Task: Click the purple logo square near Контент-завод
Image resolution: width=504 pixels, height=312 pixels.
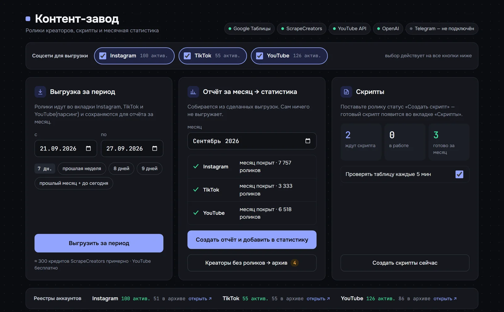Action: pos(28,19)
